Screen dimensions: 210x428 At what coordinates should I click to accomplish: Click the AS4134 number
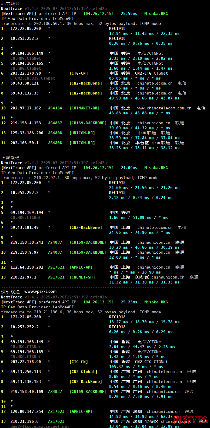point(55,108)
